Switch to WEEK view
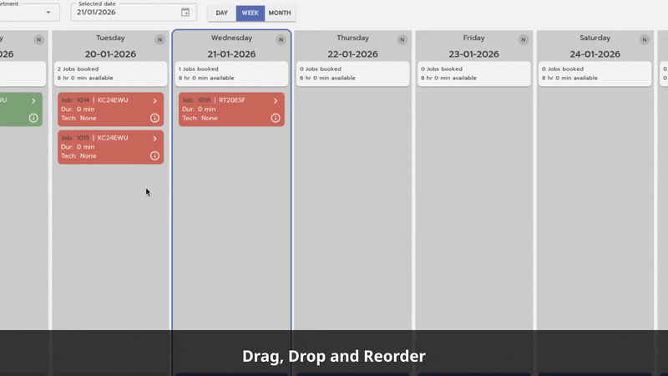Image resolution: width=668 pixels, height=376 pixels. (x=250, y=13)
